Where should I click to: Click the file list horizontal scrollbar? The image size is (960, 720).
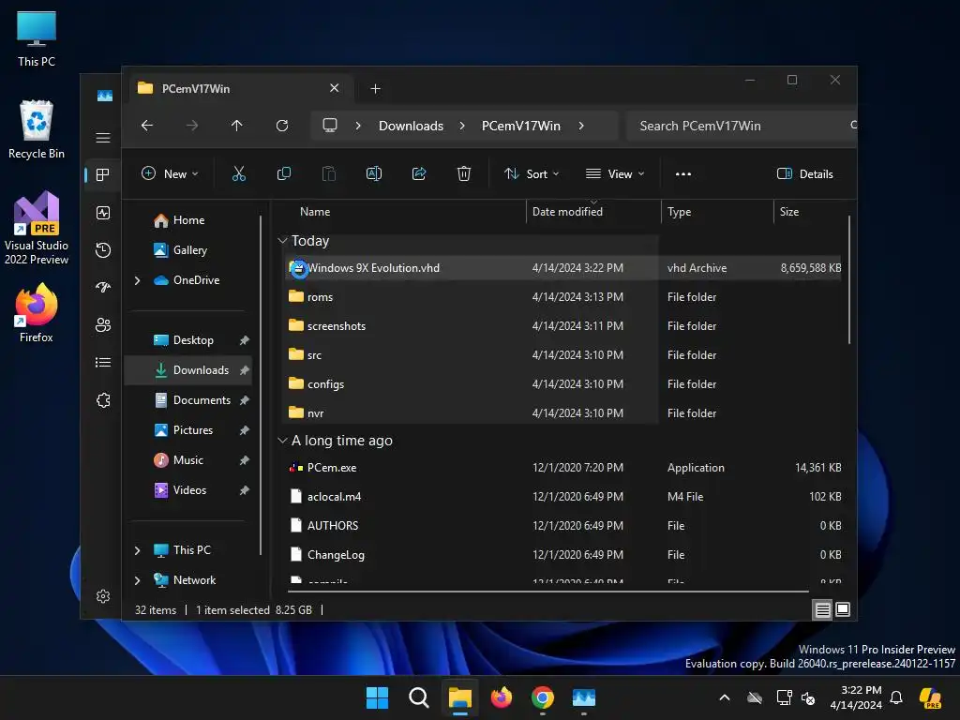[x=547, y=592]
